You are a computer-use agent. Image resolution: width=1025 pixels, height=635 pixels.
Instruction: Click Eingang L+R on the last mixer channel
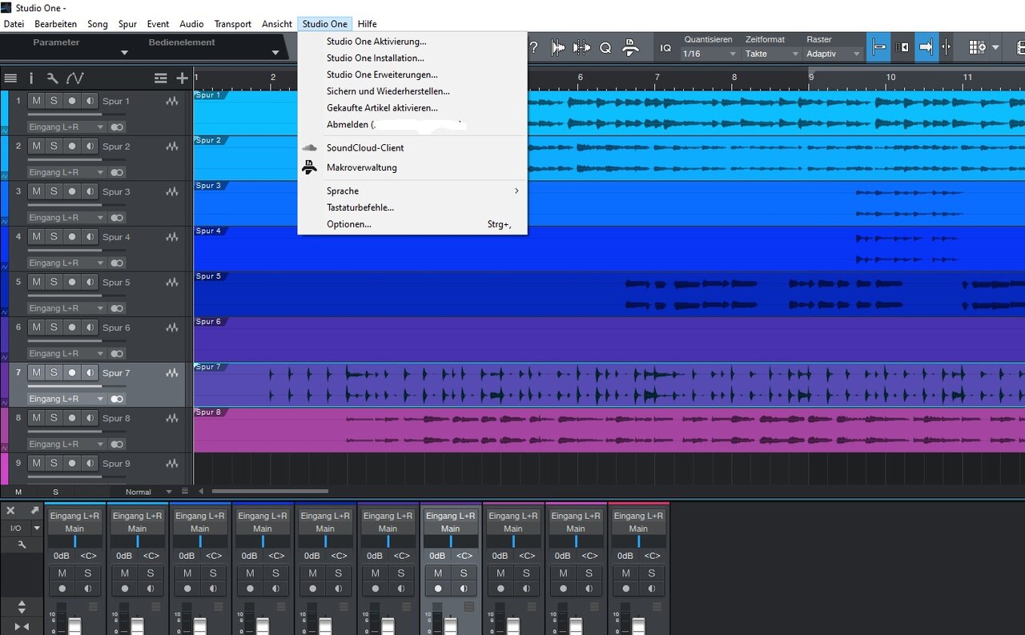point(638,516)
